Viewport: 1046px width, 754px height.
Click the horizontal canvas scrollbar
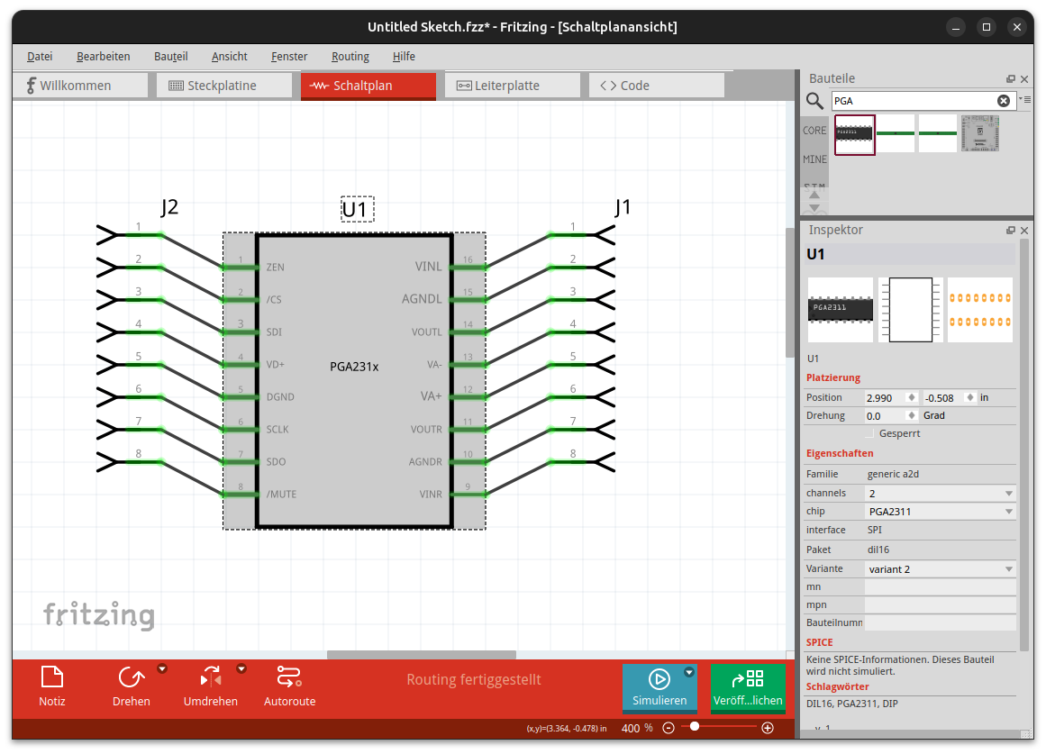421,655
